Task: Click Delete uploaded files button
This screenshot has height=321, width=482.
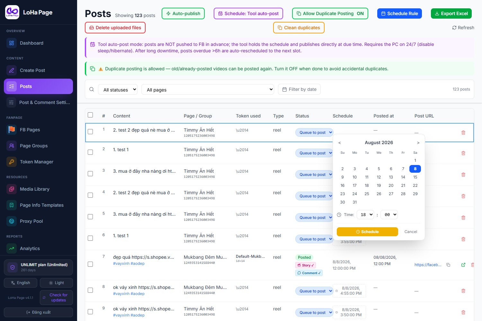Action: click(115, 28)
